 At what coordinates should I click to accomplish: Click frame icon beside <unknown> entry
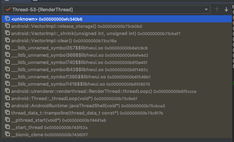point(7,18)
